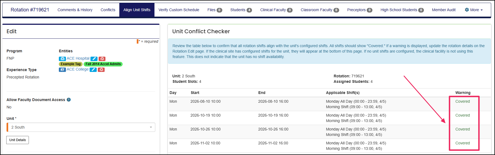
Task: Open the help icon for Allow Faculty Document Access
Action: (69, 100)
